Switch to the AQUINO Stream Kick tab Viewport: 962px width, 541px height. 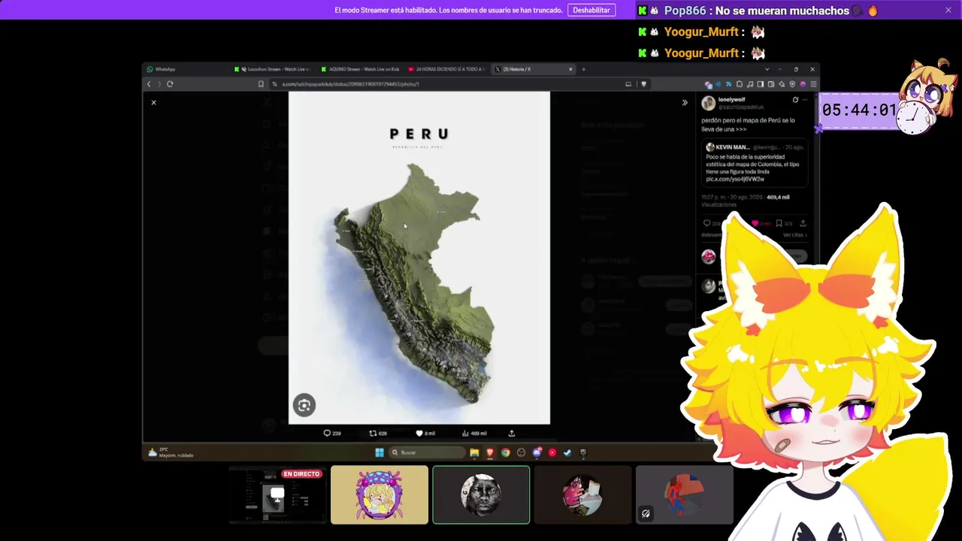point(362,69)
